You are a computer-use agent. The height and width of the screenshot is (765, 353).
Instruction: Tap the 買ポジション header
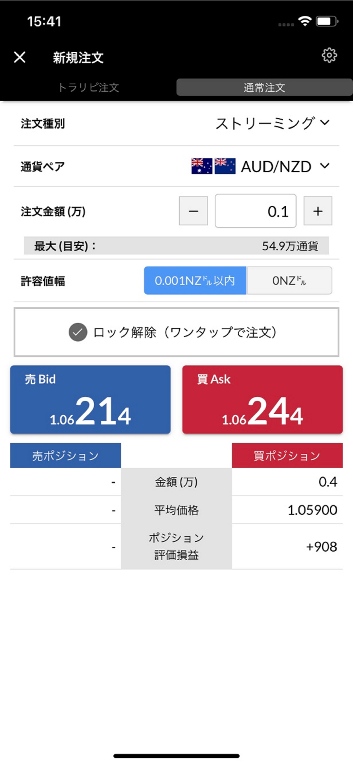pos(287,455)
